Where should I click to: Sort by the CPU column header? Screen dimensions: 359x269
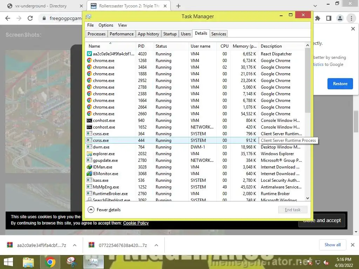(224, 46)
